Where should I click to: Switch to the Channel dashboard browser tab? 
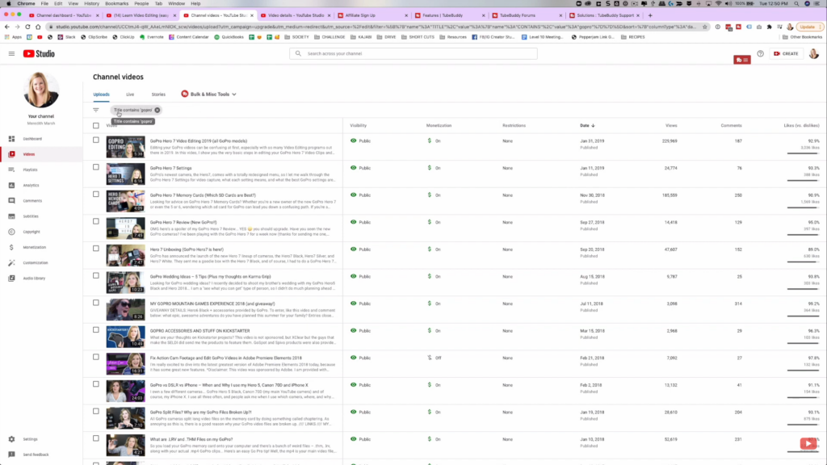click(x=64, y=15)
